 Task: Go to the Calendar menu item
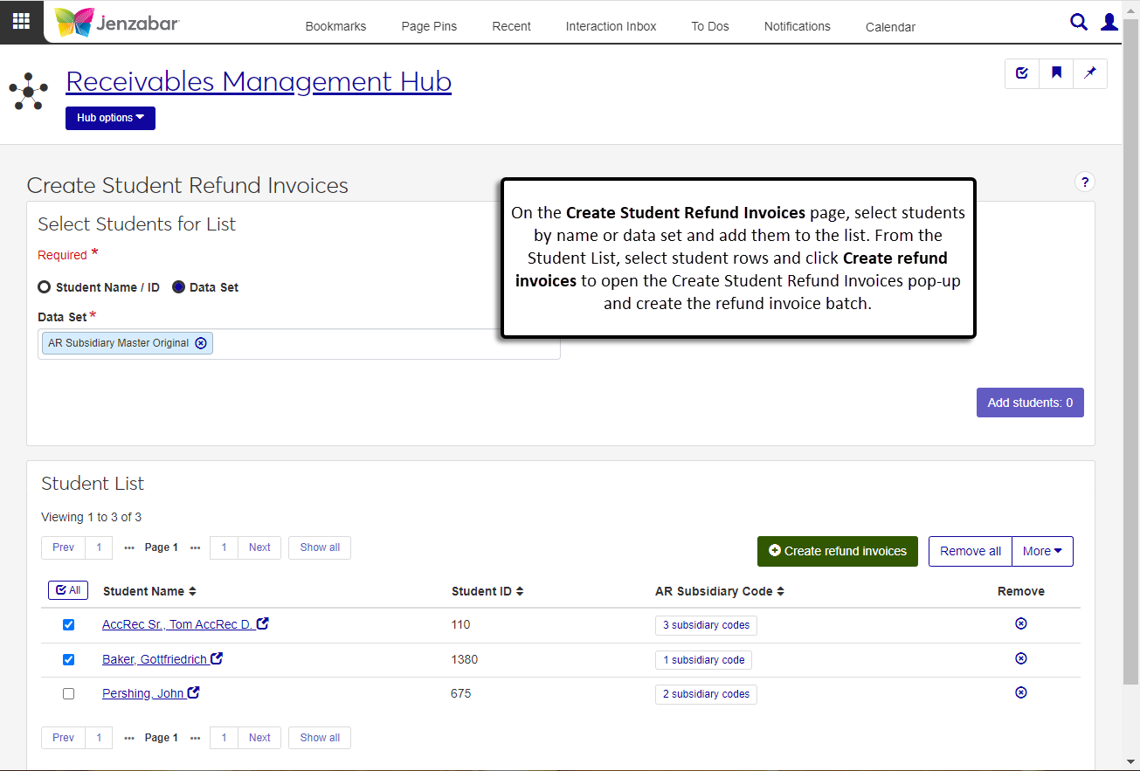pyautogui.click(x=890, y=27)
